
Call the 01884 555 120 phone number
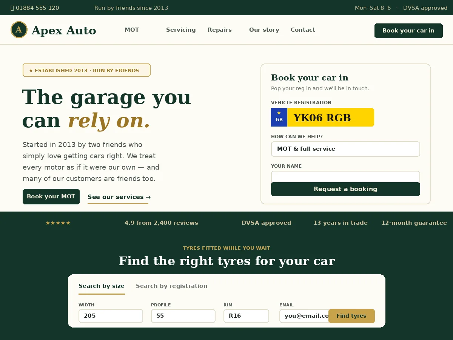[37, 8]
